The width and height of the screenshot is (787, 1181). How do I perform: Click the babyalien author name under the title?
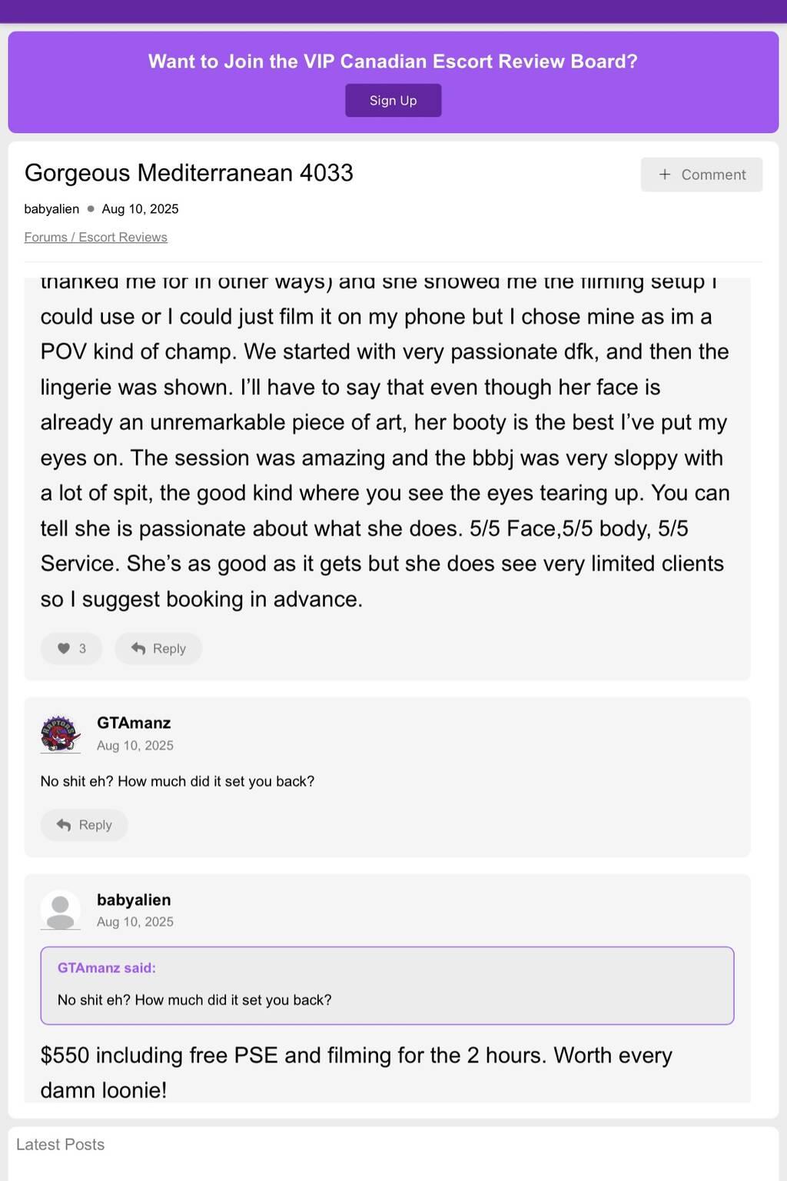click(x=51, y=209)
